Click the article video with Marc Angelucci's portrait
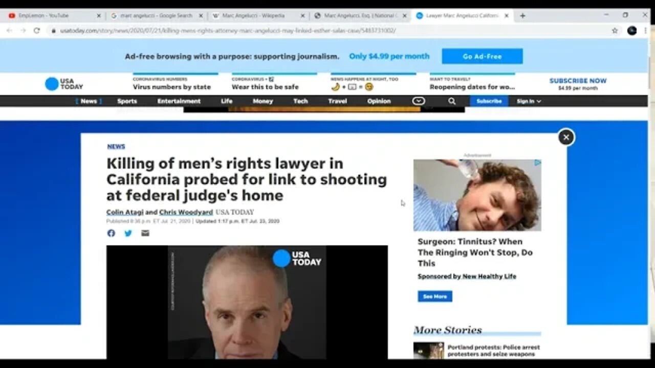The width and height of the screenshot is (655, 368). tap(247, 302)
